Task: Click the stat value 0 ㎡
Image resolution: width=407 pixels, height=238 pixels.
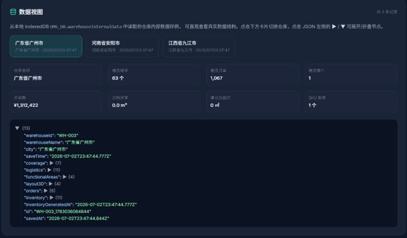Action: (x=215, y=105)
